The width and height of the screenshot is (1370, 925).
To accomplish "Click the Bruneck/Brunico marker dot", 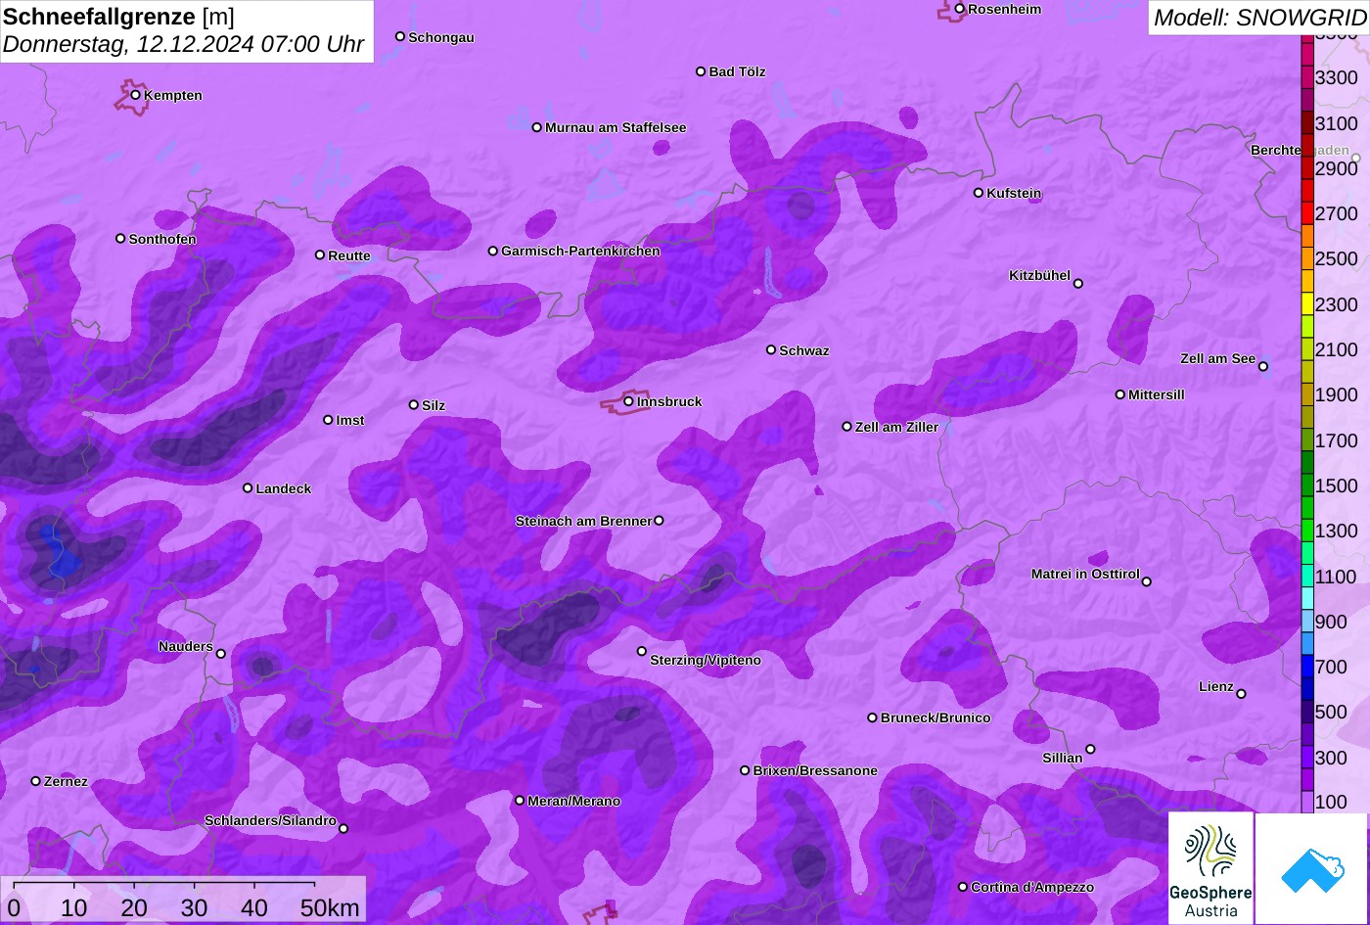I will tap(873, 717).
